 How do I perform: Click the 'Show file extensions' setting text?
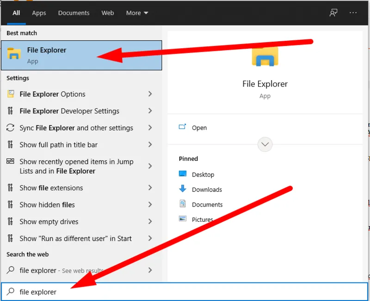[51, 188]
